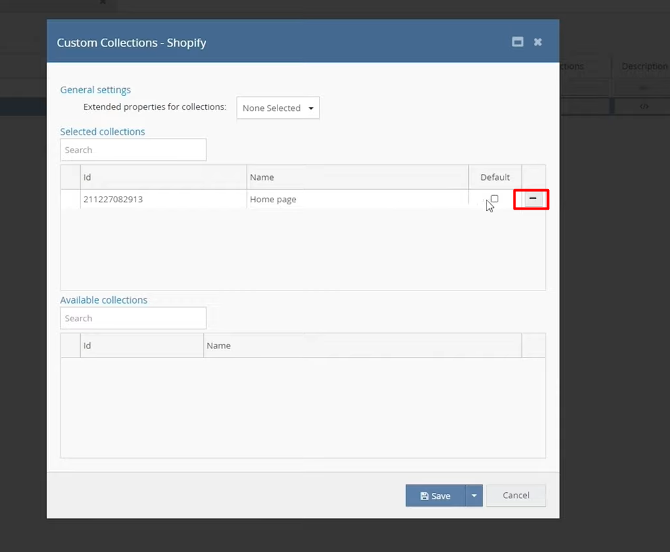The height and width of the screenshot is (552, 670).
Task: Click the row handle beside 211227082913
Action: pos(70,199)
